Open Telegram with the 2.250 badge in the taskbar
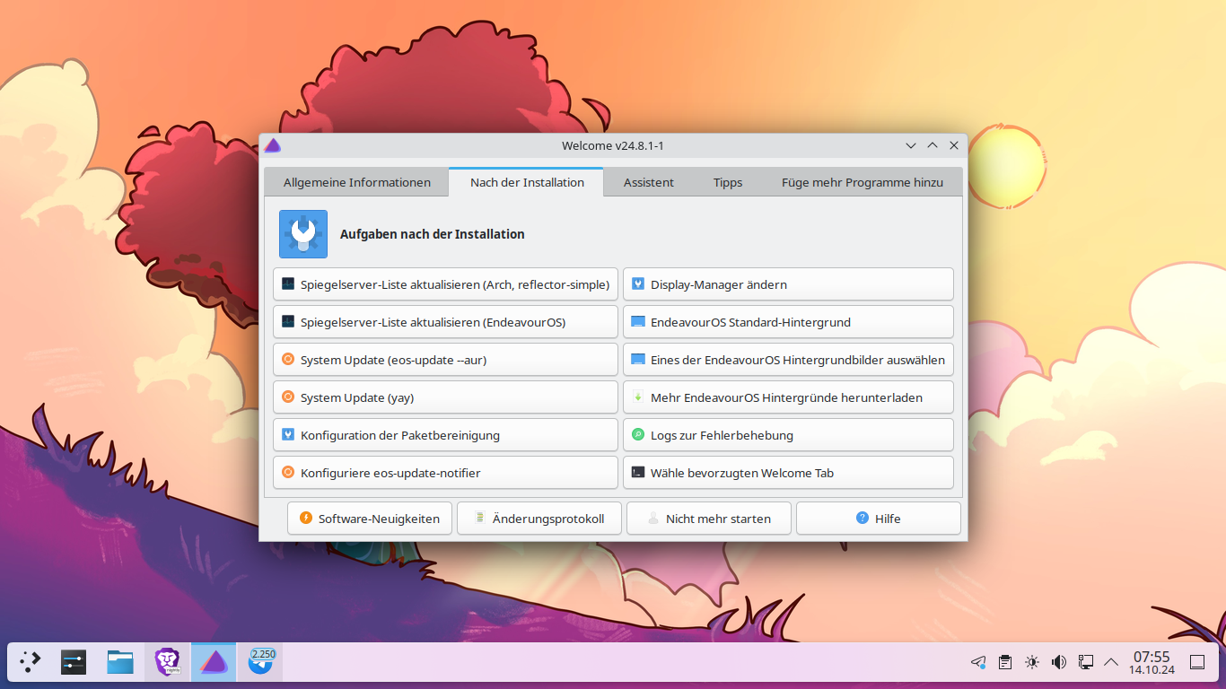 pyautogui.click(x=260, y=662)
